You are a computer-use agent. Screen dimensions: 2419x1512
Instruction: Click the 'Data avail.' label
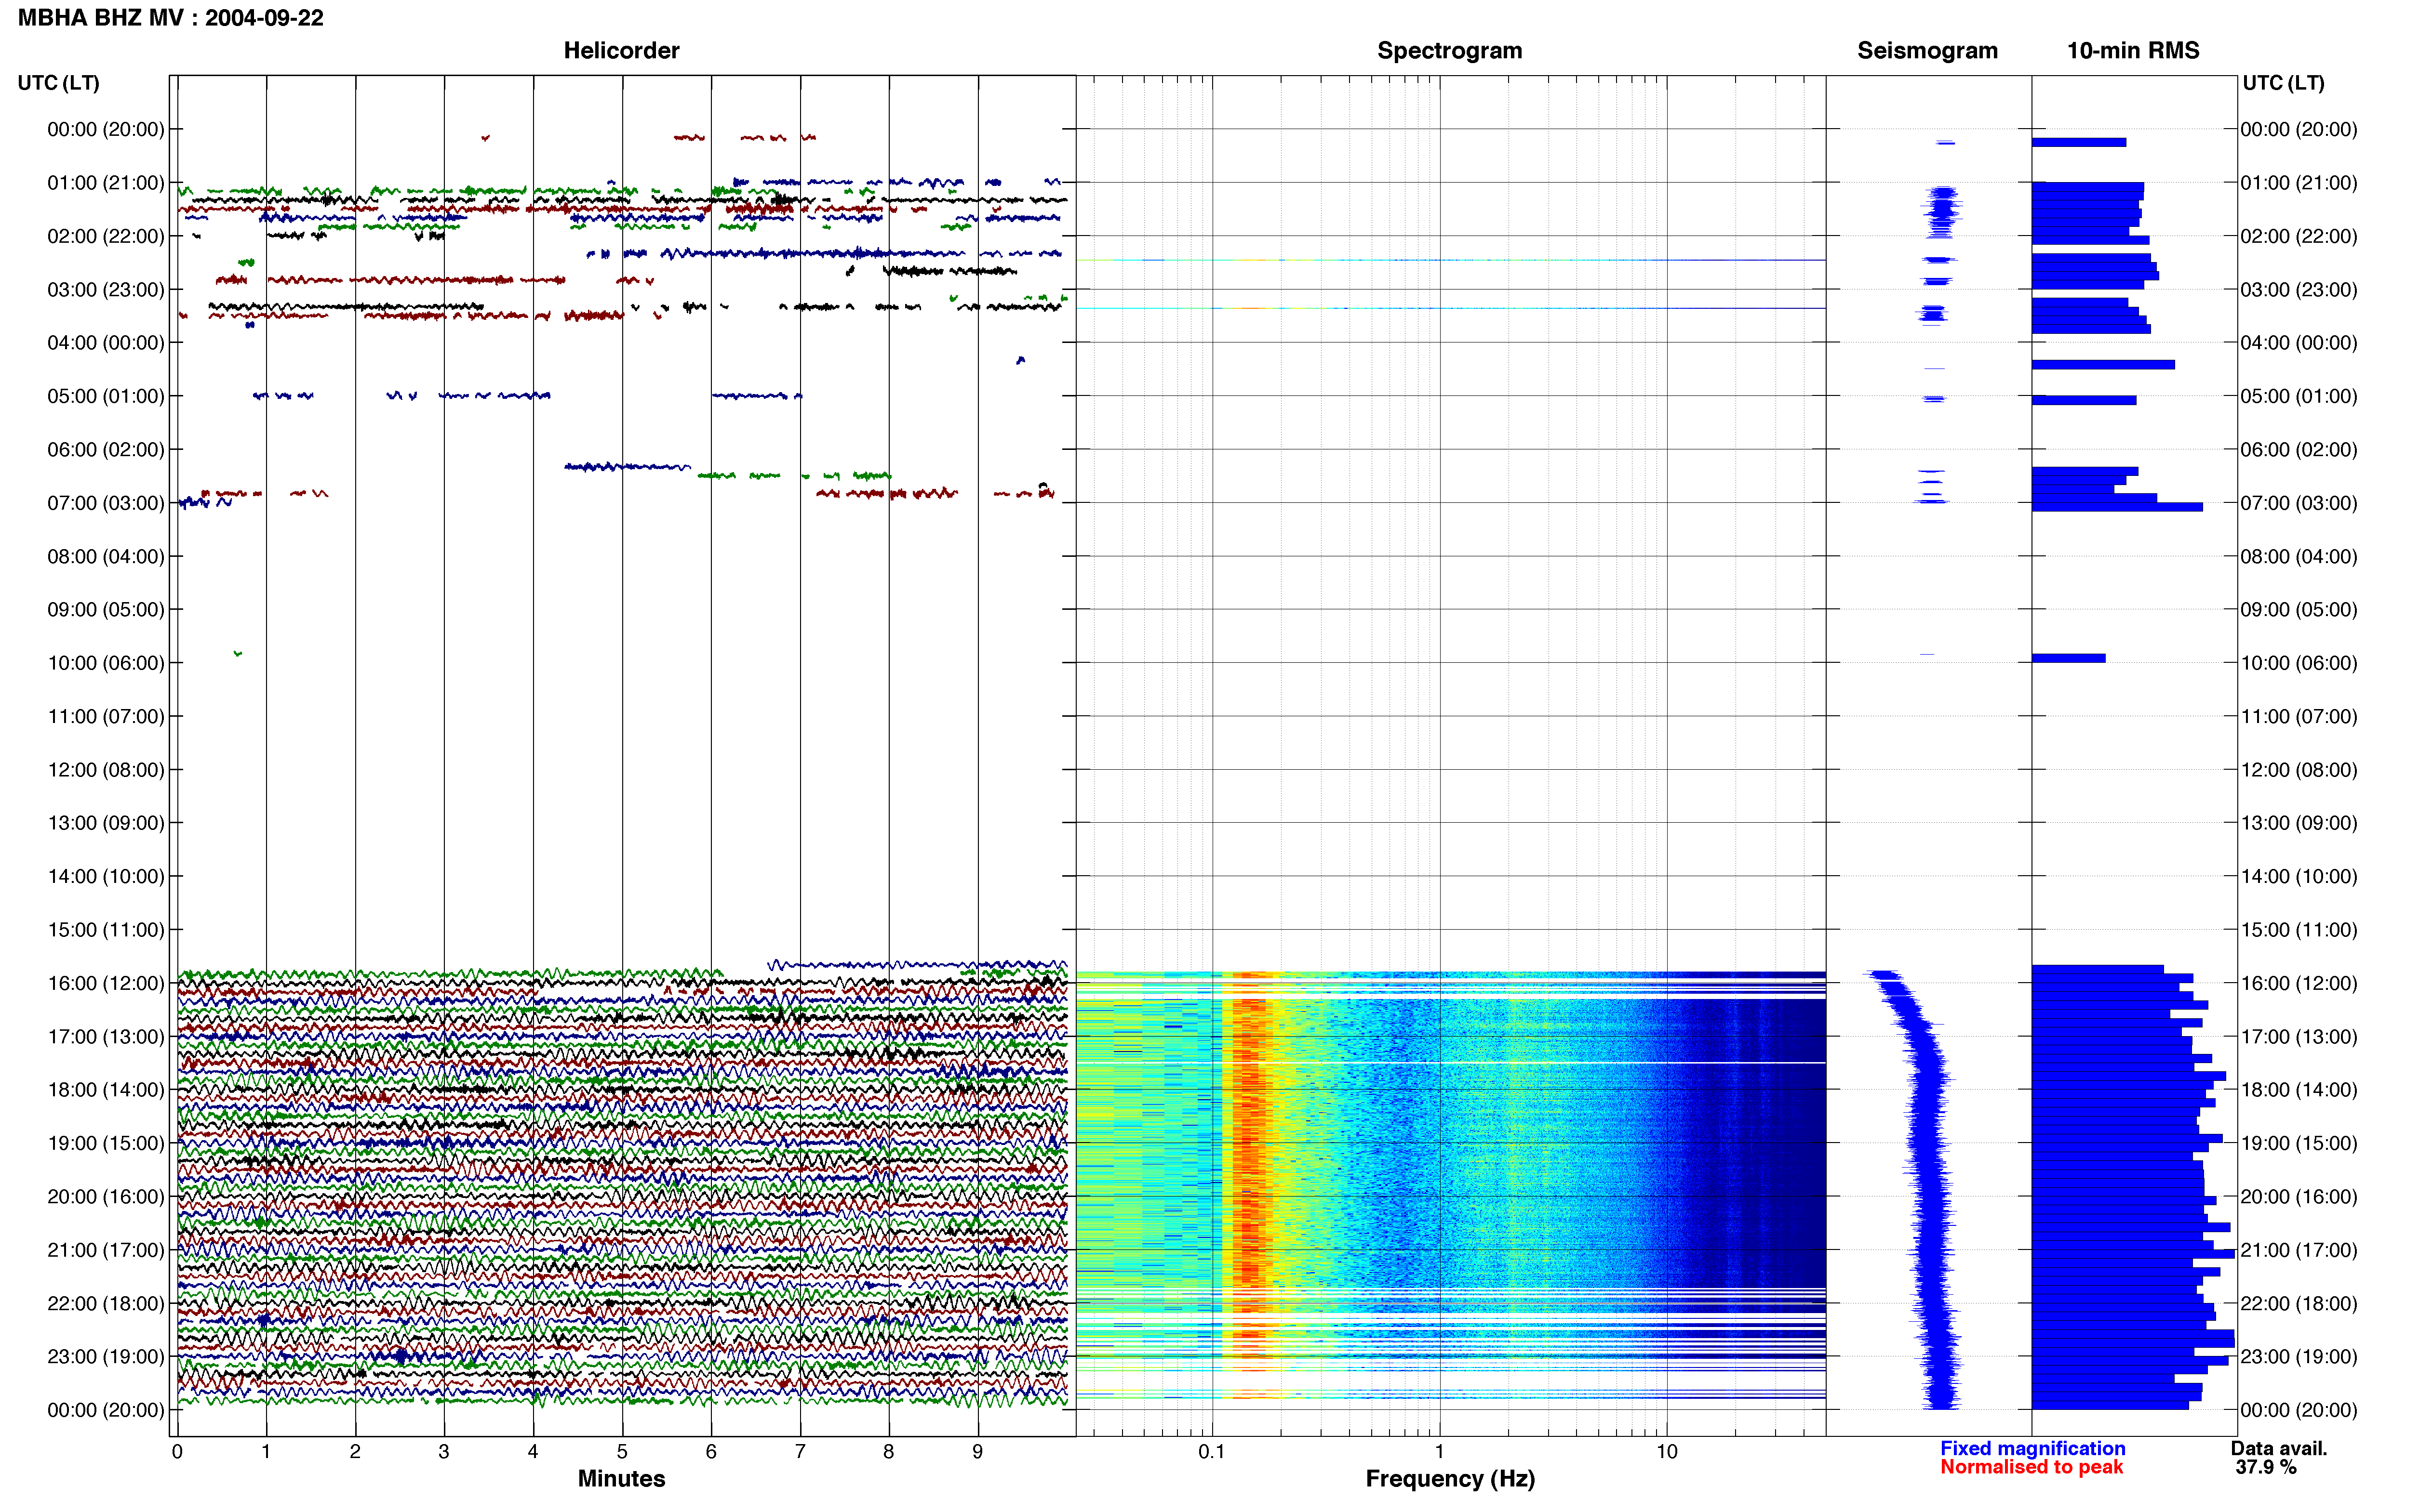[x=2279, y=1448]
